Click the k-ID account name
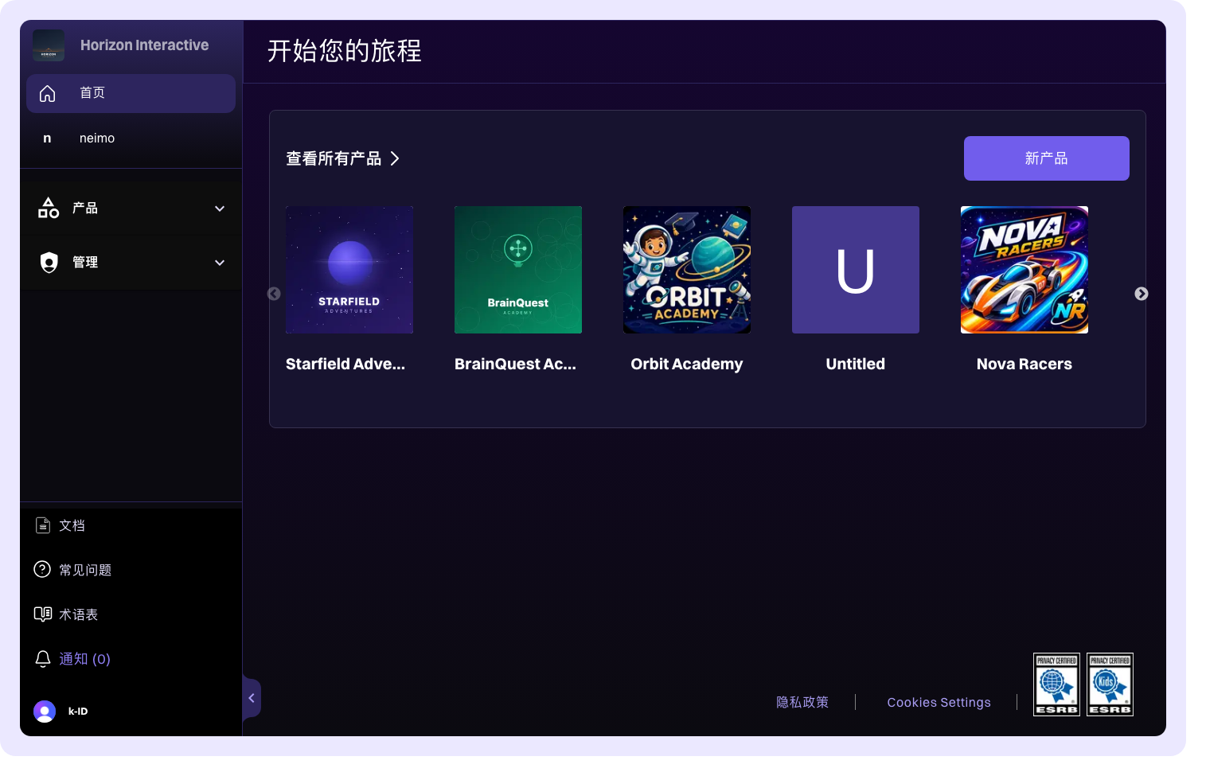1206x776 pixels. (78, 712)
